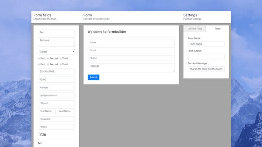Click the Message textarea in the form
262x147 pixels.
click(131, 68)
